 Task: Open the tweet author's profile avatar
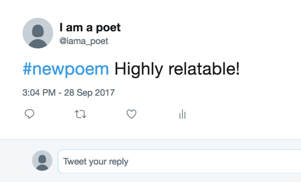38,33
